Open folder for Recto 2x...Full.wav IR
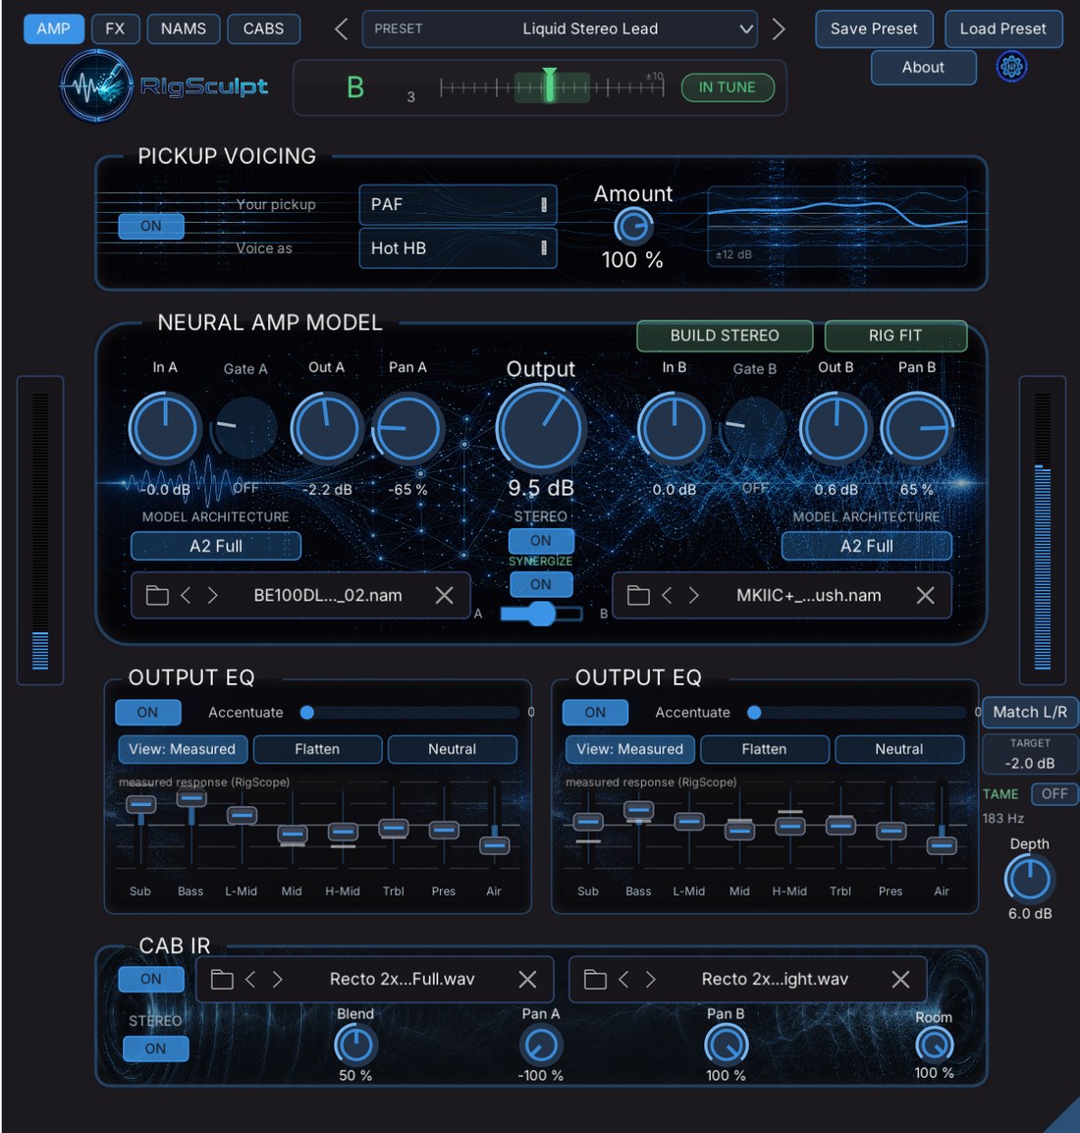 point(222,980)
